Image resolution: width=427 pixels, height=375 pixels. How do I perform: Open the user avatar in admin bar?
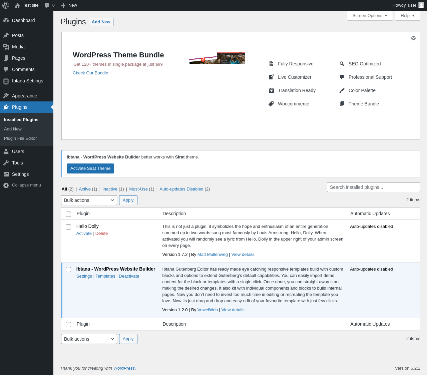421,5
